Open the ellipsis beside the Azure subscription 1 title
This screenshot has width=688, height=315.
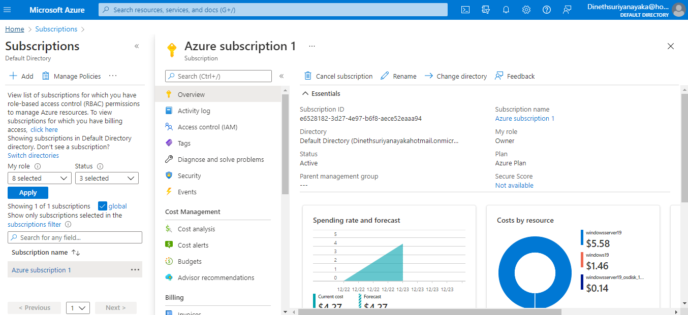312,46
